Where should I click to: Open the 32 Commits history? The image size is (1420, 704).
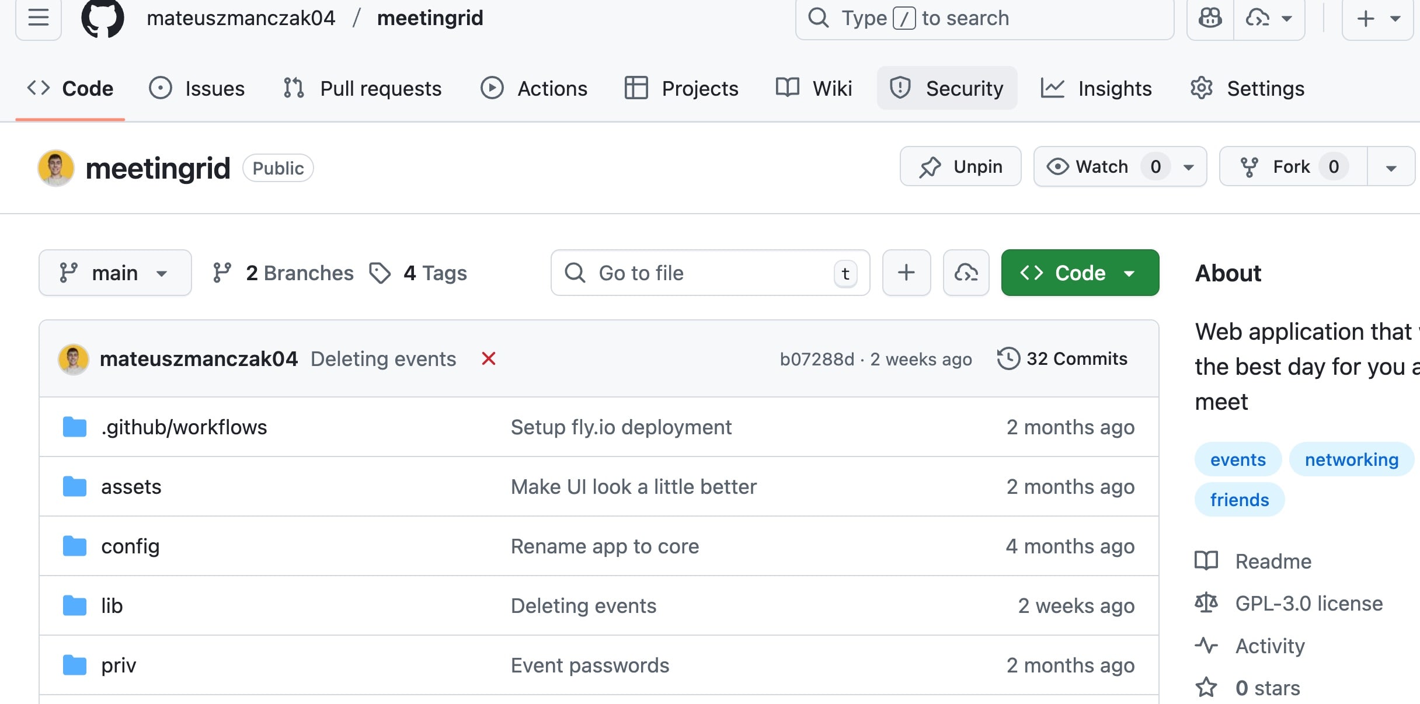point(1063,358)
